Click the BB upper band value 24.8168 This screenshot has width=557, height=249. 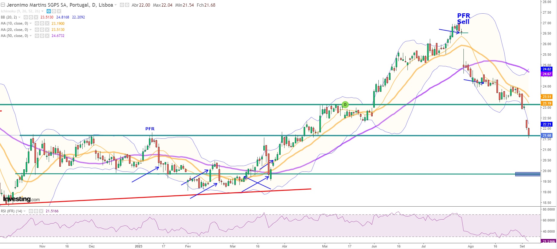click(x=63, y=17)
